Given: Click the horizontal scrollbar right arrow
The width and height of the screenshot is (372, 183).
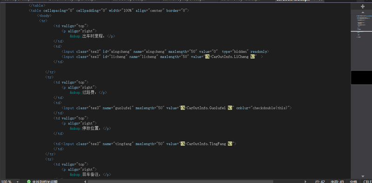Looking at the screenshot, I should point(306,182).
